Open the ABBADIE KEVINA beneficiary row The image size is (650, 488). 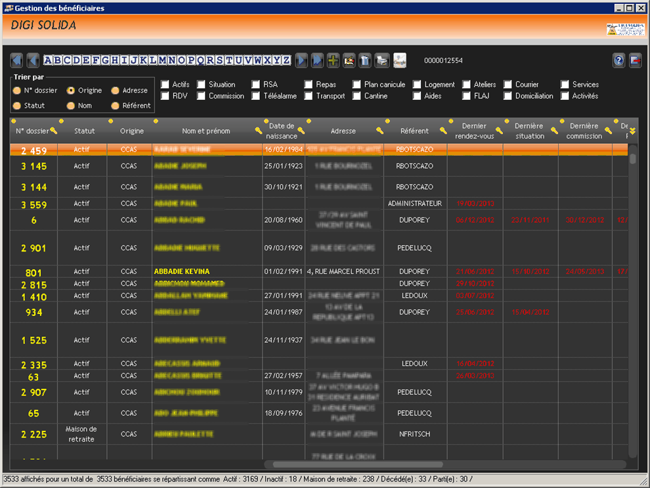point(182,271)
